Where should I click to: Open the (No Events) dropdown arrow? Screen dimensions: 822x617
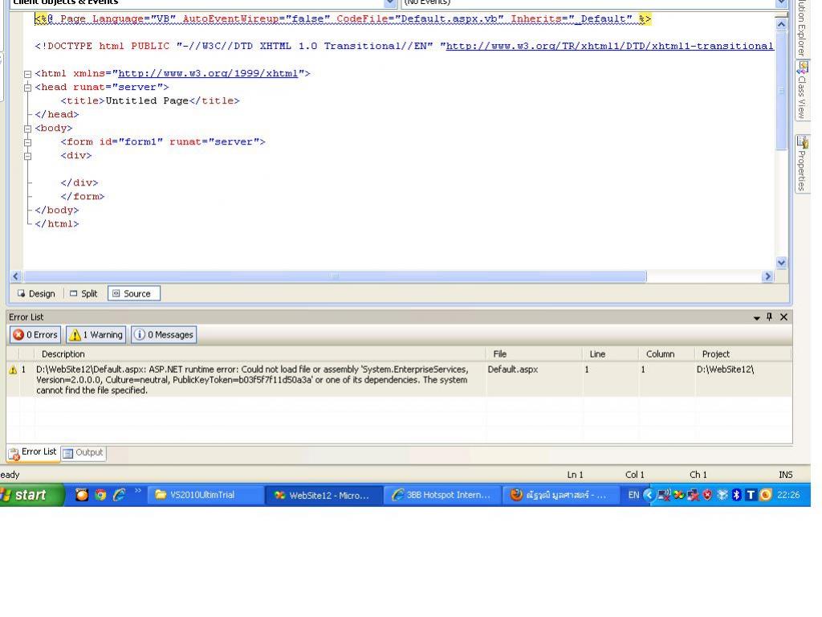pyautogui.click(x=781, y=3)
